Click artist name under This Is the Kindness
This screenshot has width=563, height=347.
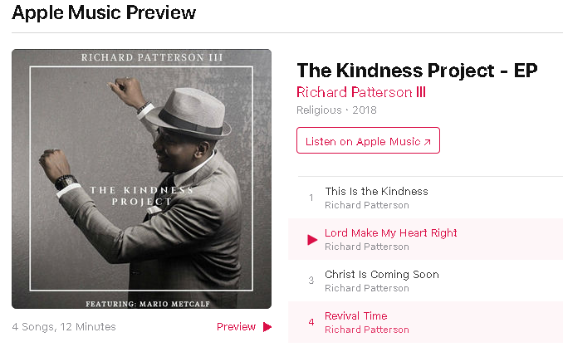point(367,205)
